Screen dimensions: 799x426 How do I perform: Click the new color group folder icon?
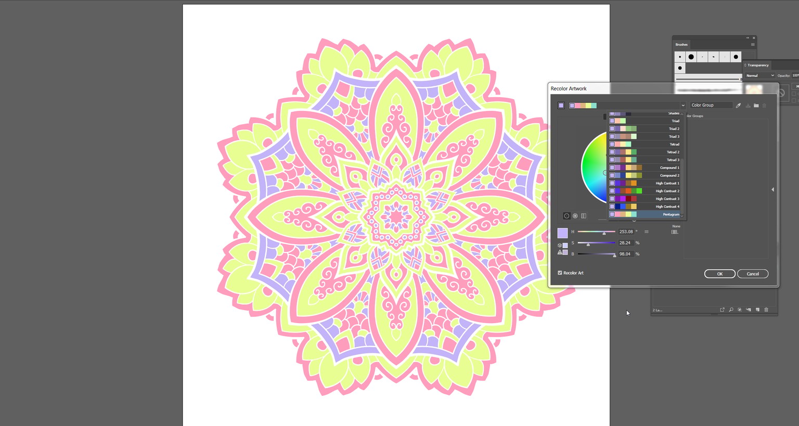756,105
